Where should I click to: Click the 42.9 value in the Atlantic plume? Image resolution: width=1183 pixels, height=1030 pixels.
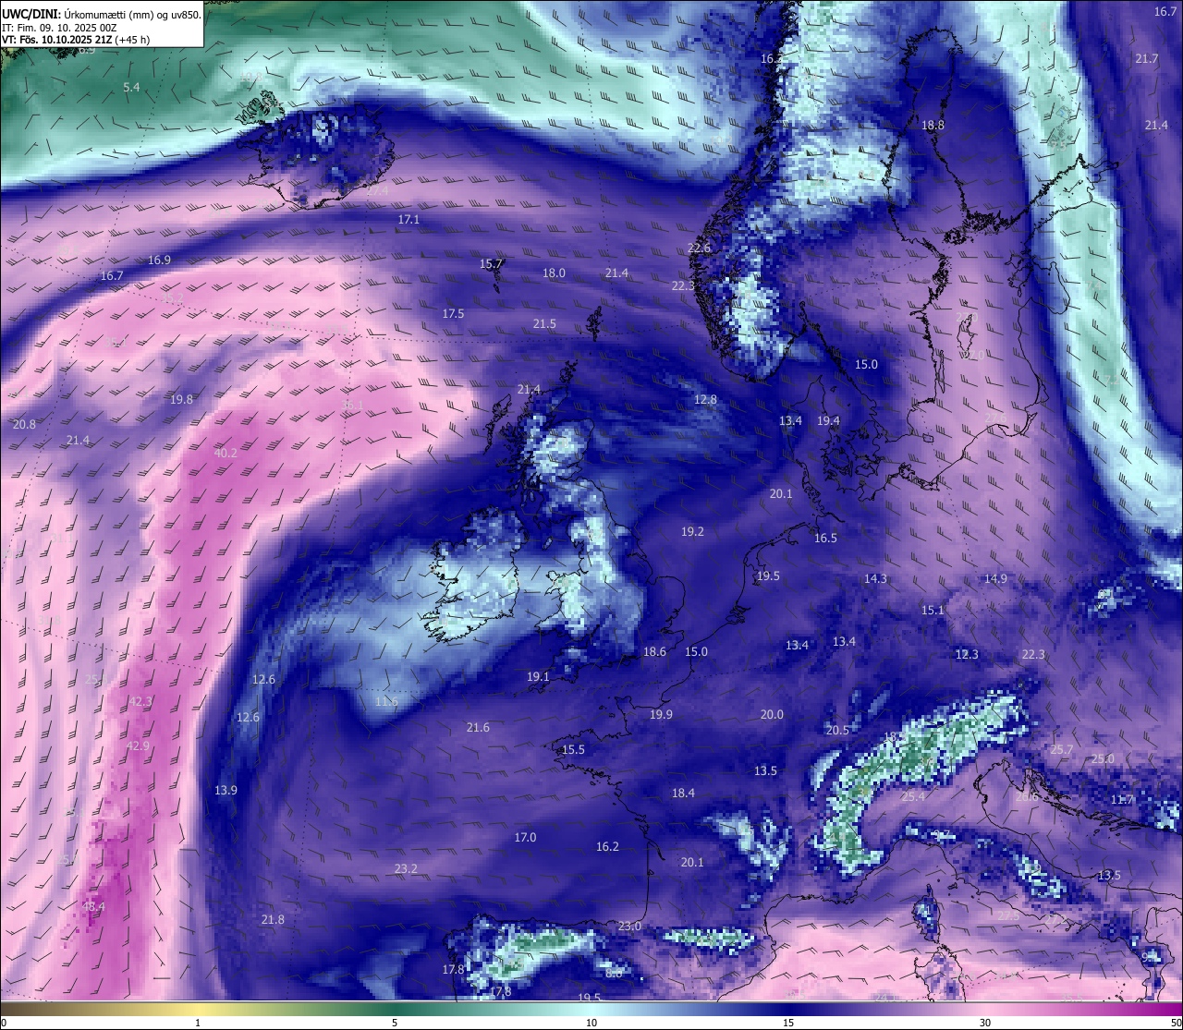tap(138, 745)
